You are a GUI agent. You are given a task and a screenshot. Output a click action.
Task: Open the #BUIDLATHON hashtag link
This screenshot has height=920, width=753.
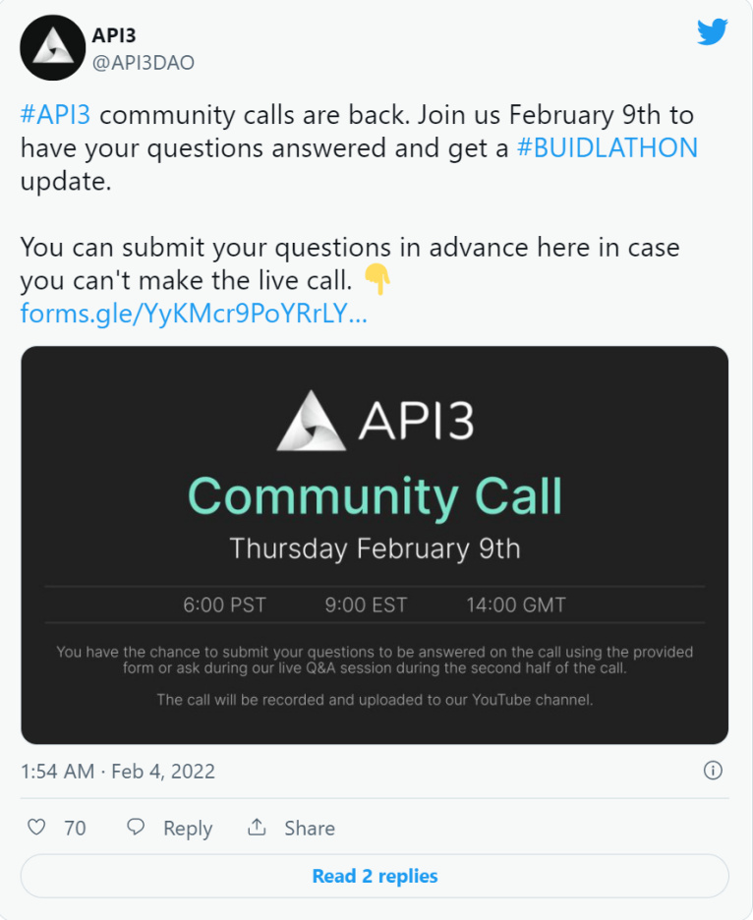coord(608,147)
